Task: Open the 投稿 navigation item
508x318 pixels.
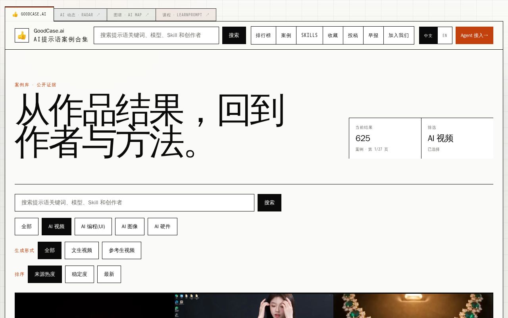Action: click(x=353, y=35)
